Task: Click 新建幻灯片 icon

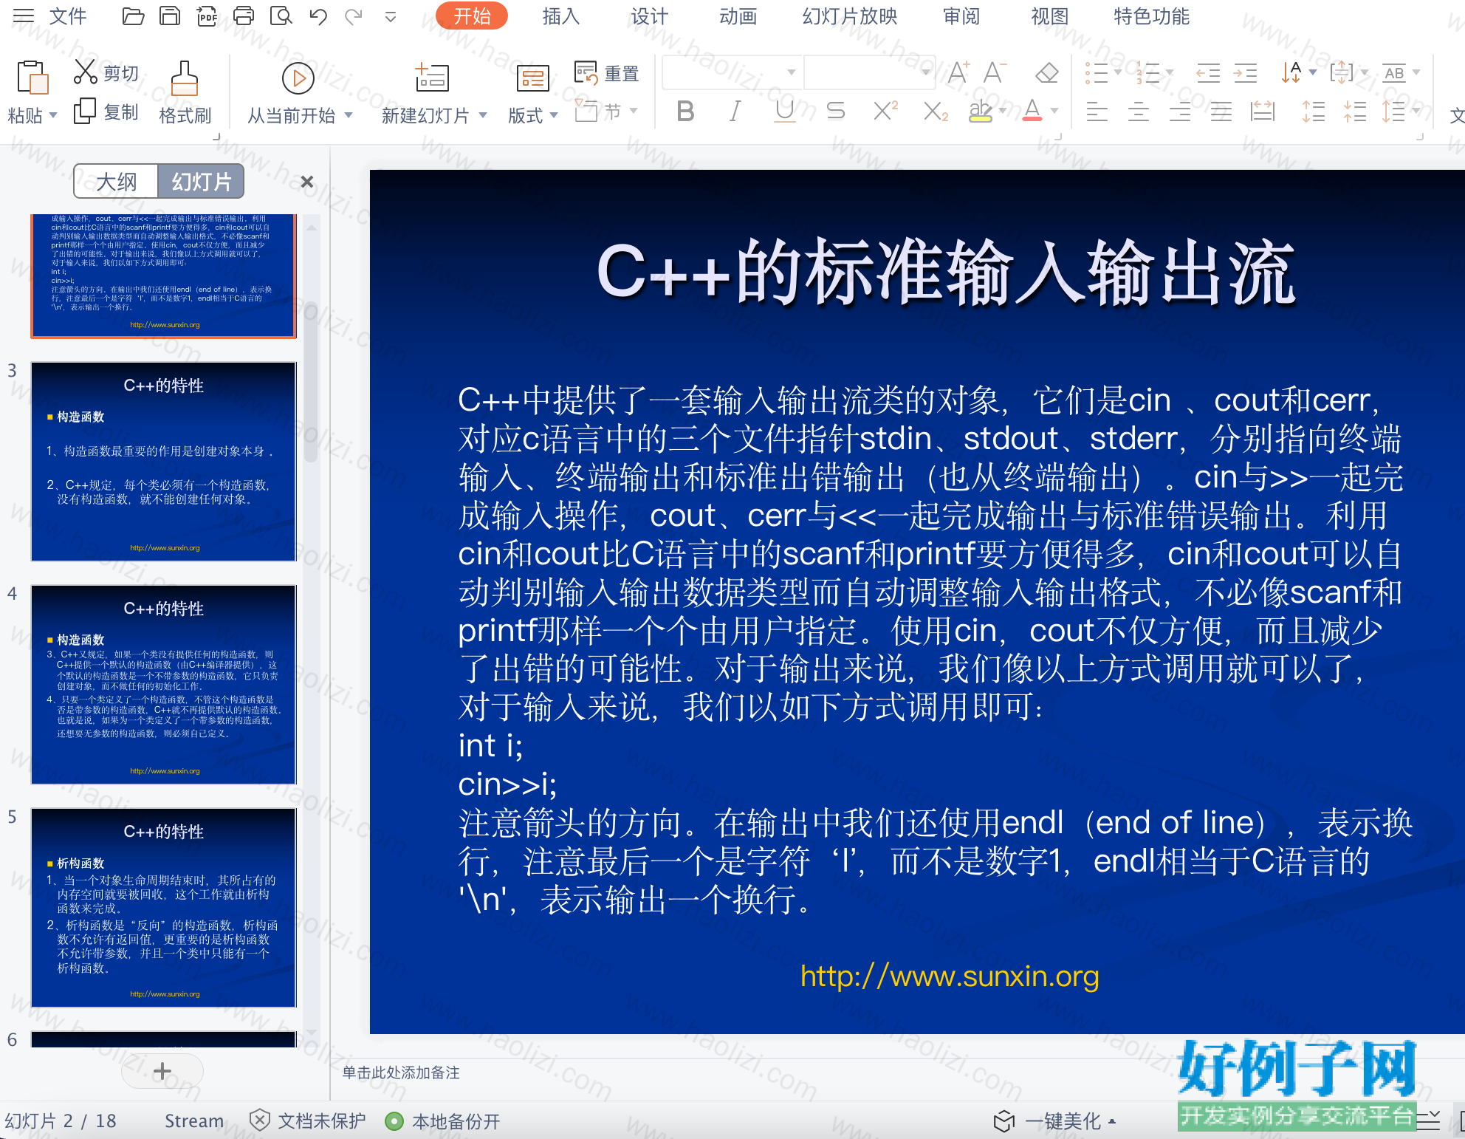Action: pyautogui.click(x=432, y=77)
